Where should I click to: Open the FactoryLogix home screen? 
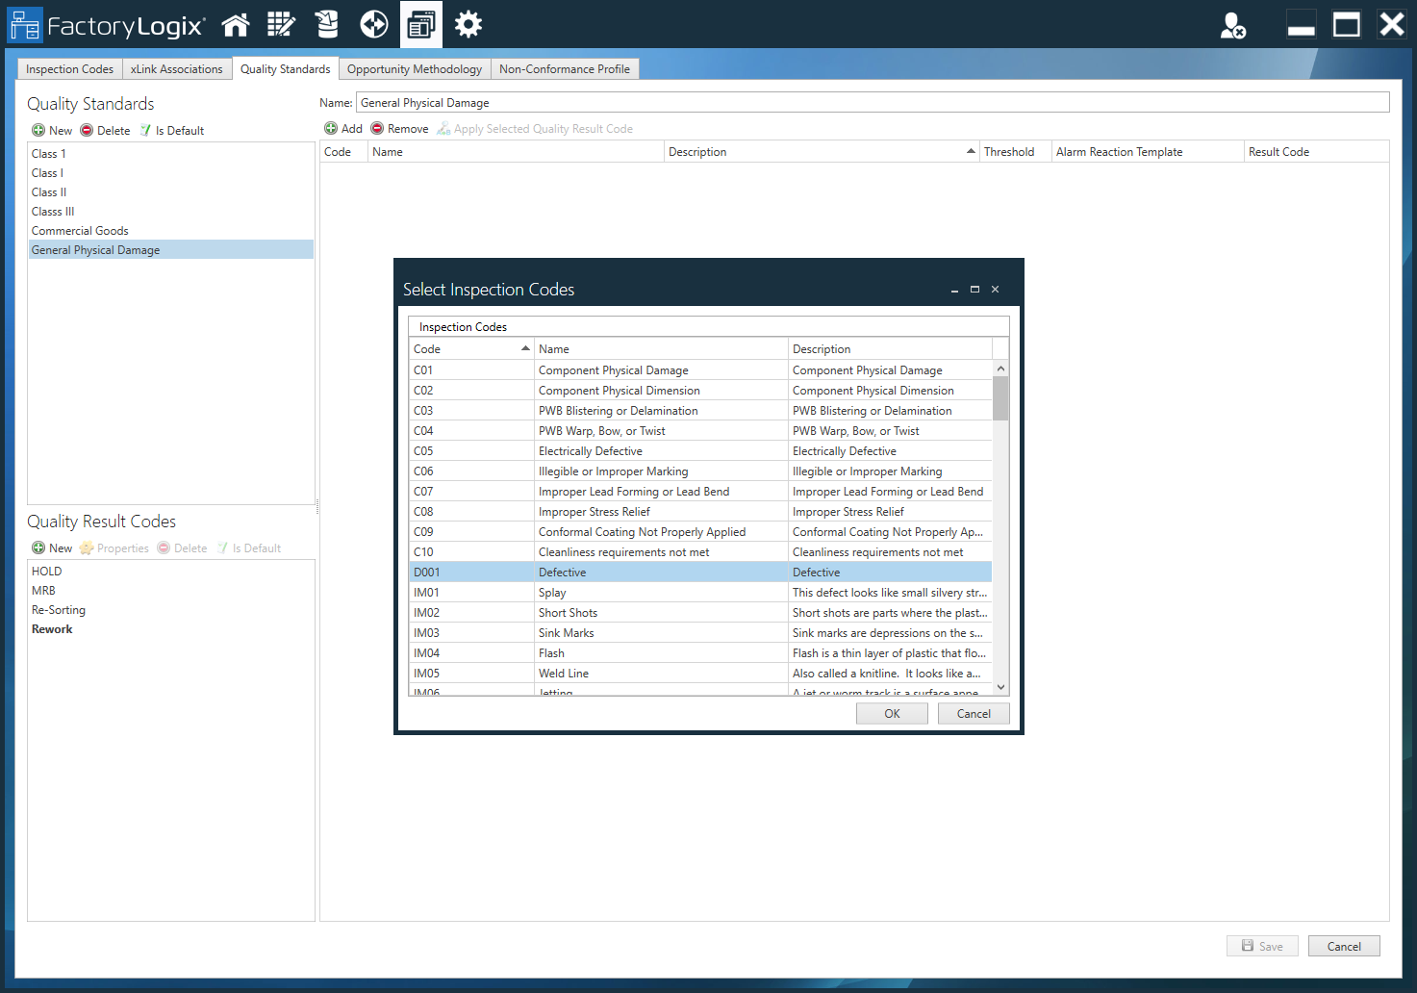coord(236,24)
